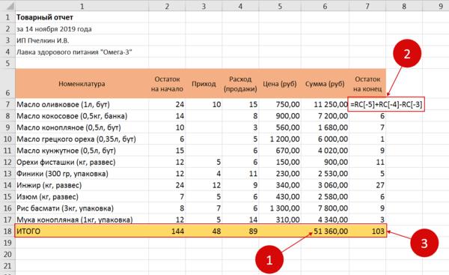The width and height of the screenshot is (449, 275).
Task: Select the 'Номенклатура' header cell
Action: pyautogui.click(x=82, y=84)
